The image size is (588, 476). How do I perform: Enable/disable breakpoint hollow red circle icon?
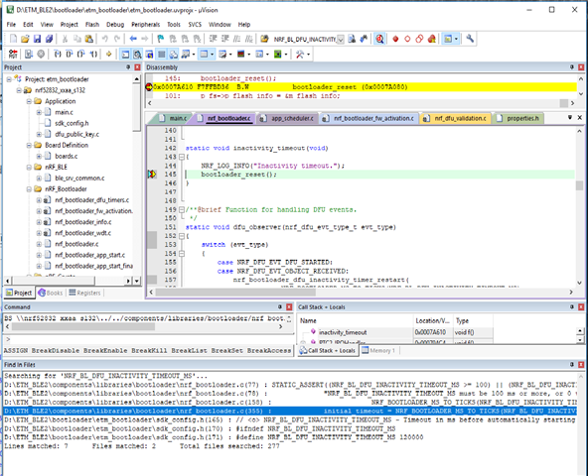click(407, 39)
